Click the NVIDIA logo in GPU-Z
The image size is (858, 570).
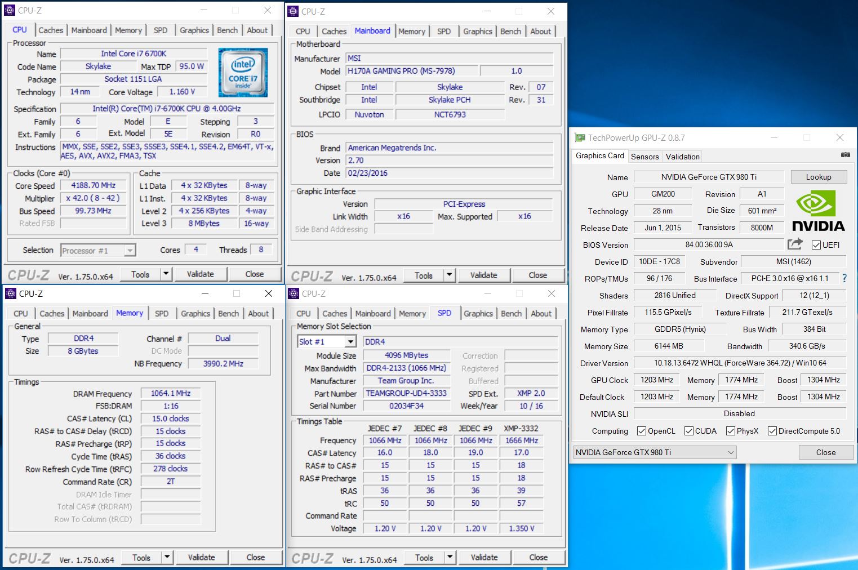pos(819,211)
